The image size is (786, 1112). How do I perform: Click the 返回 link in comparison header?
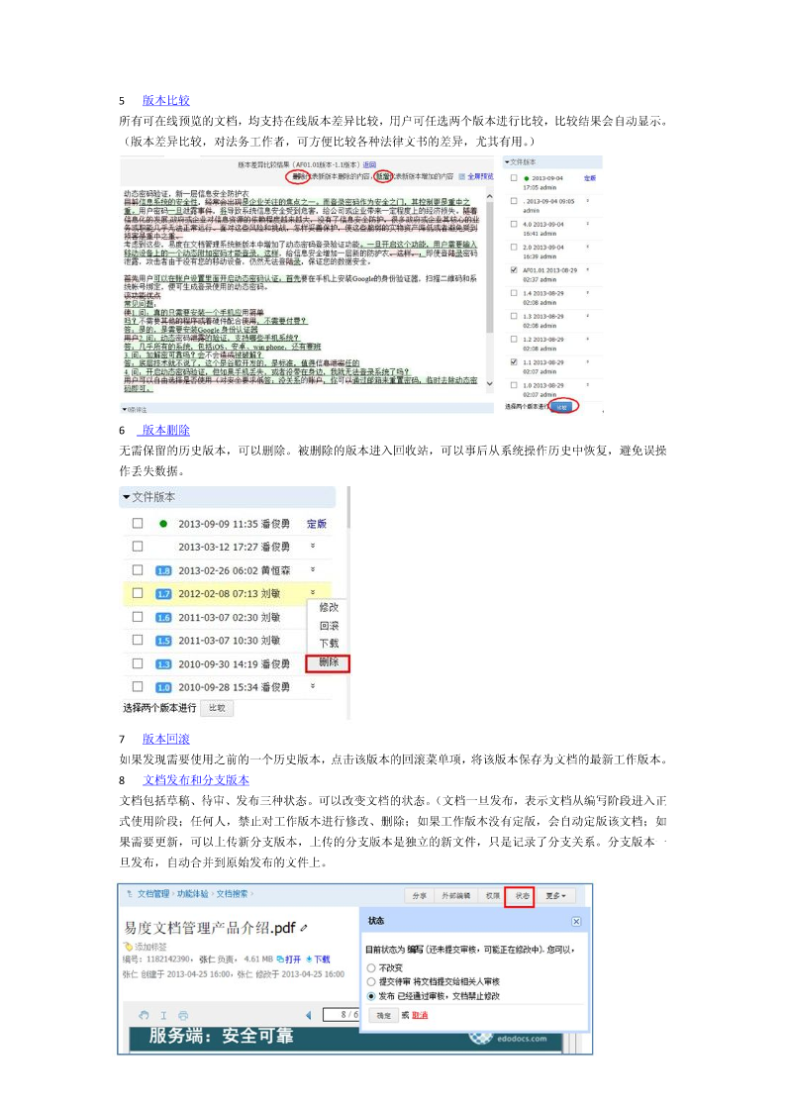pos(369,163)
